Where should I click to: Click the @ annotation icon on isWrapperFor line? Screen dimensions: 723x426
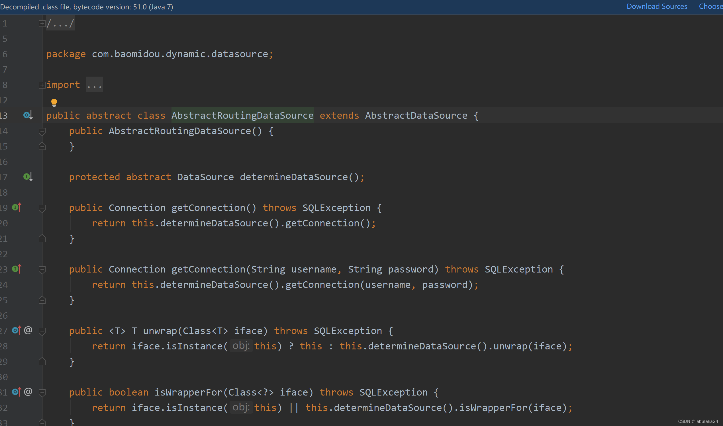point(28,392)
